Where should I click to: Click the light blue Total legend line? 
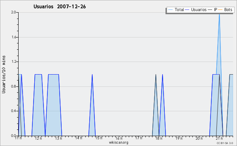[x=170, y=9]
